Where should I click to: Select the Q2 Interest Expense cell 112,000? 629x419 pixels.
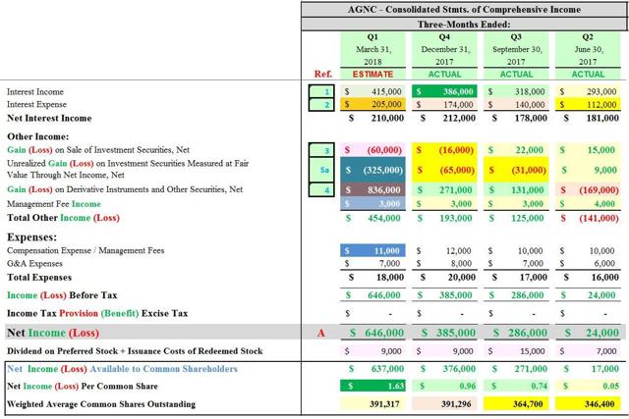click(x=588, y=104)
